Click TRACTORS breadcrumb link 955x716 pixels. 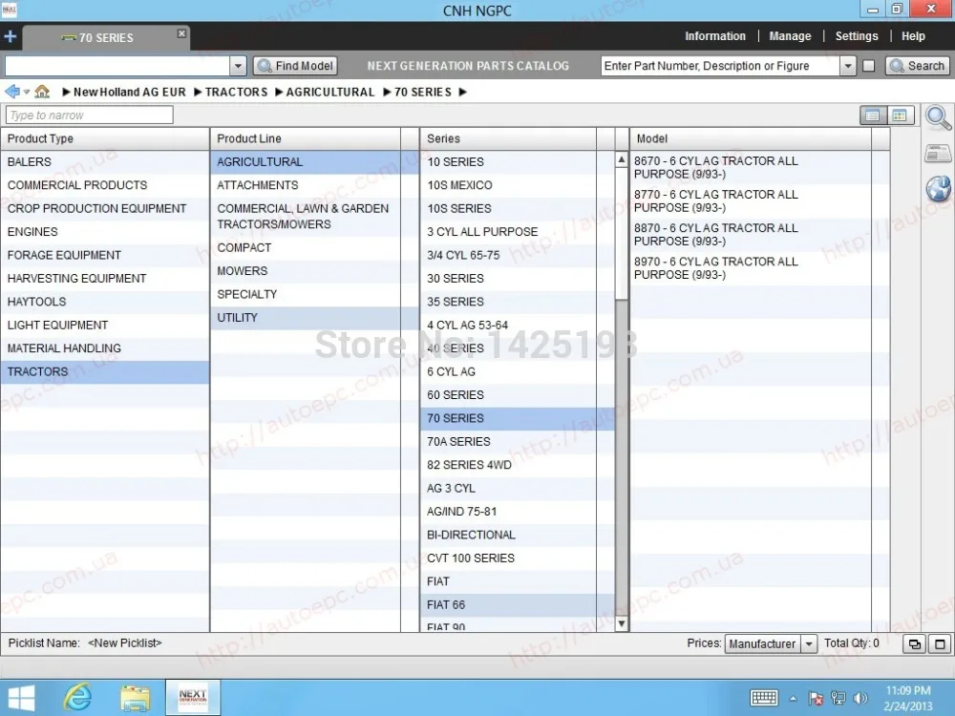pyautogui.click(x=236, y=92)
